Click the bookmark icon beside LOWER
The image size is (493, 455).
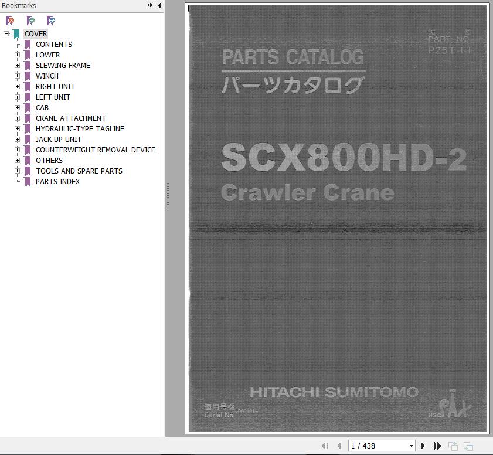point(28,55)
